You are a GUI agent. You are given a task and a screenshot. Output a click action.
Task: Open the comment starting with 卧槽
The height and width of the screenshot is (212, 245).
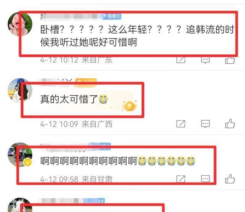(137, 36)
